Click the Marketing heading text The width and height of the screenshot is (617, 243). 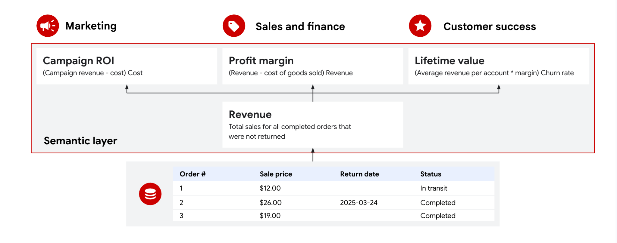click(x=91, y=26)
